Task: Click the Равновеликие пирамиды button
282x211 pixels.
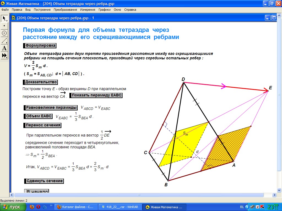Action: pyautogui.click(x=51, y=107)
